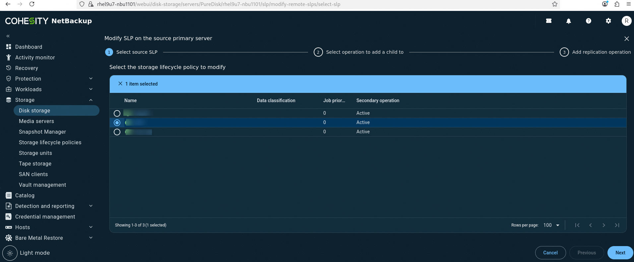
Task: Click the Next button
Action: 620,253
